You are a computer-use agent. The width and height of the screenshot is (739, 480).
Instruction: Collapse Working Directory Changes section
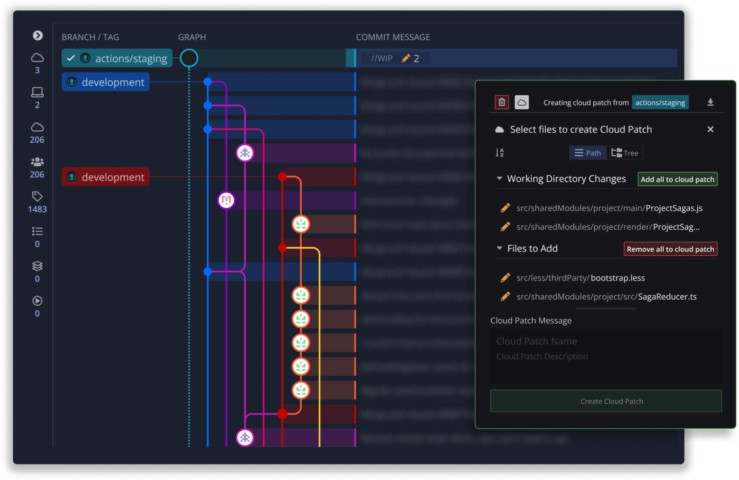coord(499,178)
